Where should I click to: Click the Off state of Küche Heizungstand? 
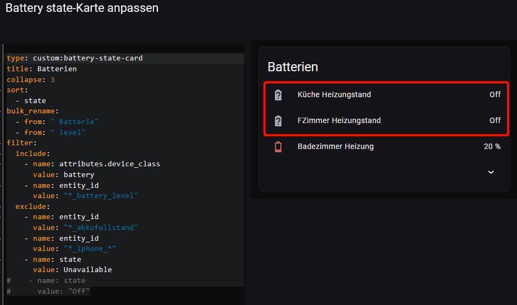[495, 95]
